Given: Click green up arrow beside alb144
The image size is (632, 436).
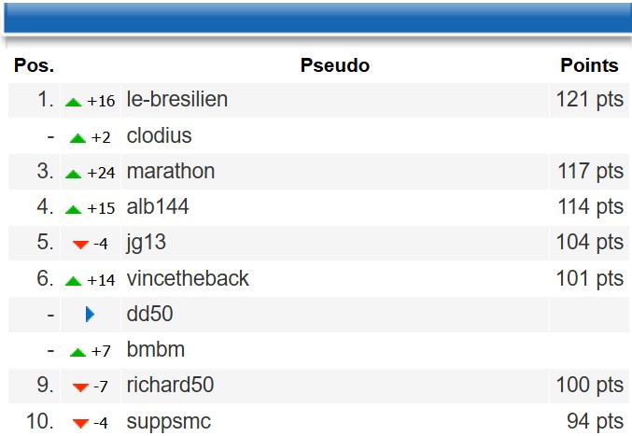Looking at the screenshot, I should point(74,209).
